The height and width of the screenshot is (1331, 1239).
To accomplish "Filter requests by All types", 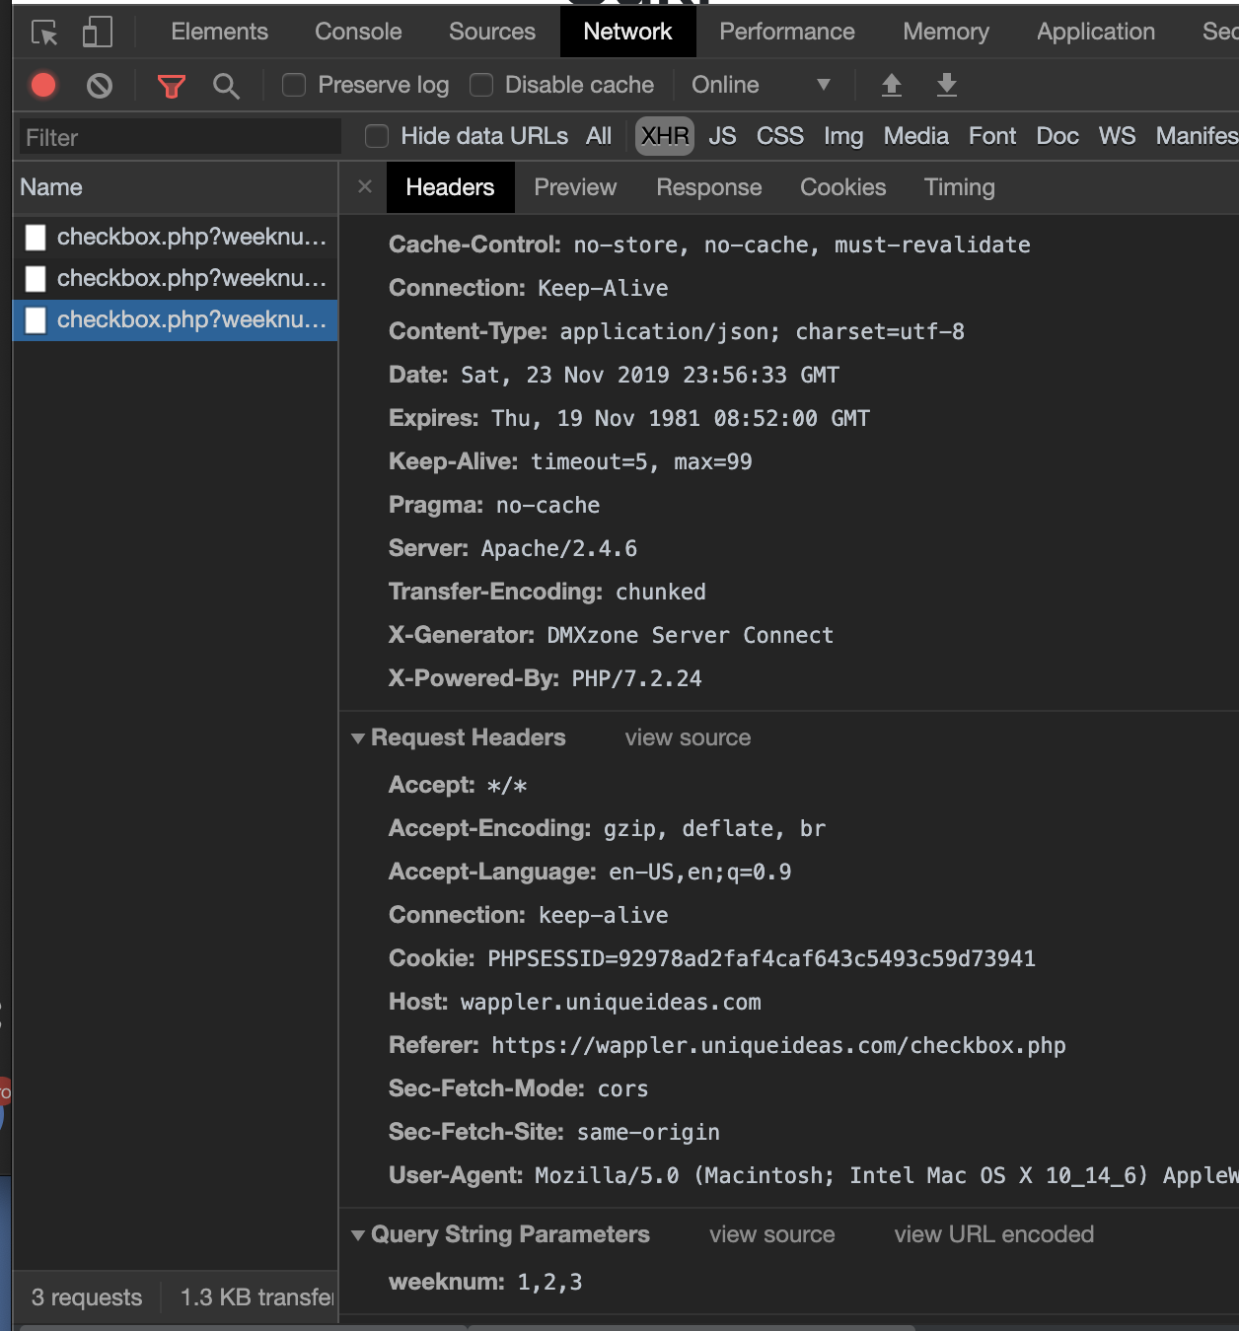I will pyautogui.click(x=599, y=136).
